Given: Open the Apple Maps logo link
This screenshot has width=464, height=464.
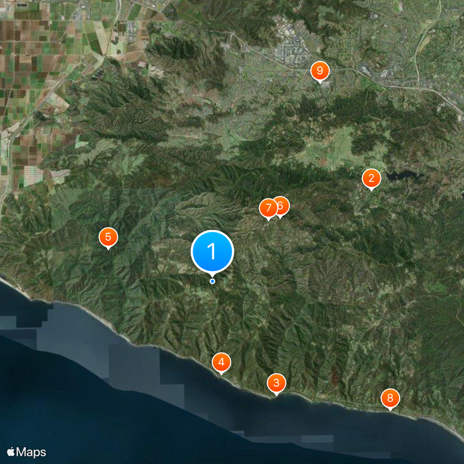Looking at the screenshot, I should click(x=26, y=452).
